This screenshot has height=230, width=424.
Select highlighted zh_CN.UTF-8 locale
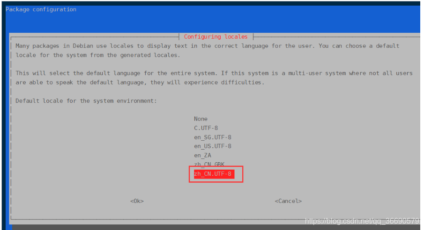tap(214, 174)
